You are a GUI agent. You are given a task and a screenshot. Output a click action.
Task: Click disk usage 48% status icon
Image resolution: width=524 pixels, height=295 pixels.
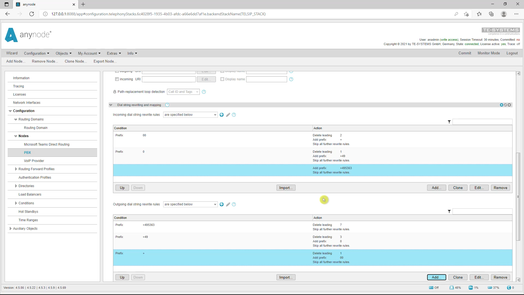[452, 288]
